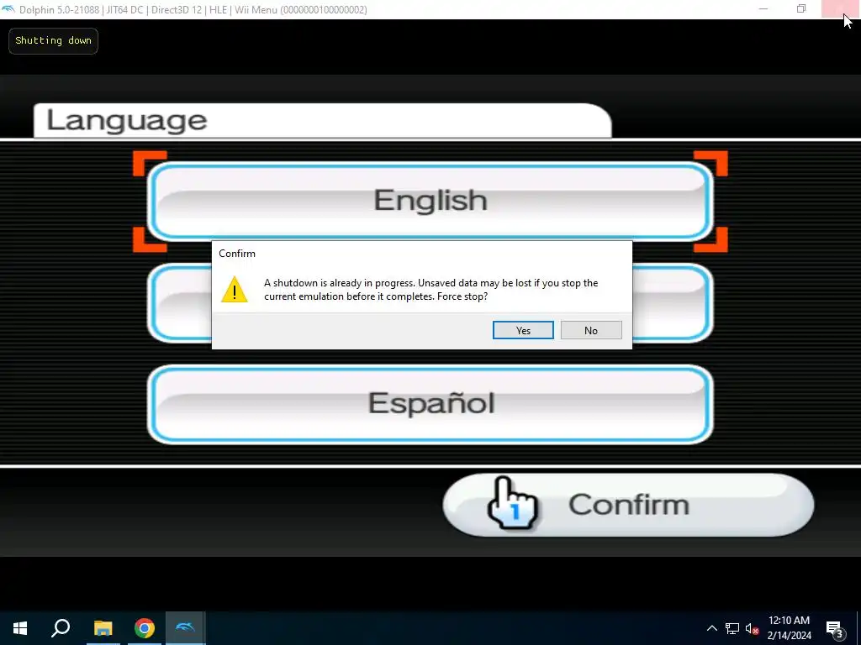Minimize the Dolphin window
The width and height of the screenshot is (861, 645).
click(763, 8)
